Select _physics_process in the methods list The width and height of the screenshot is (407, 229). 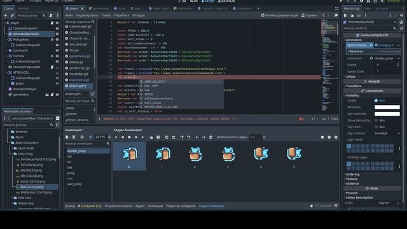coord(77,120)
